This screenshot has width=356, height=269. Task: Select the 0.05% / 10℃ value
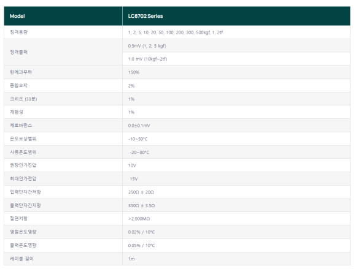coord(141,246)
